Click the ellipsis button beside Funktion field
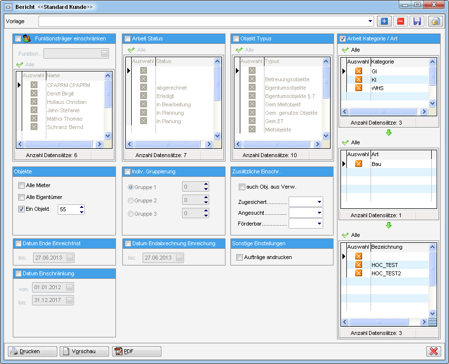The width and height of the screenshot is (449, 364). tap(104, 54)
